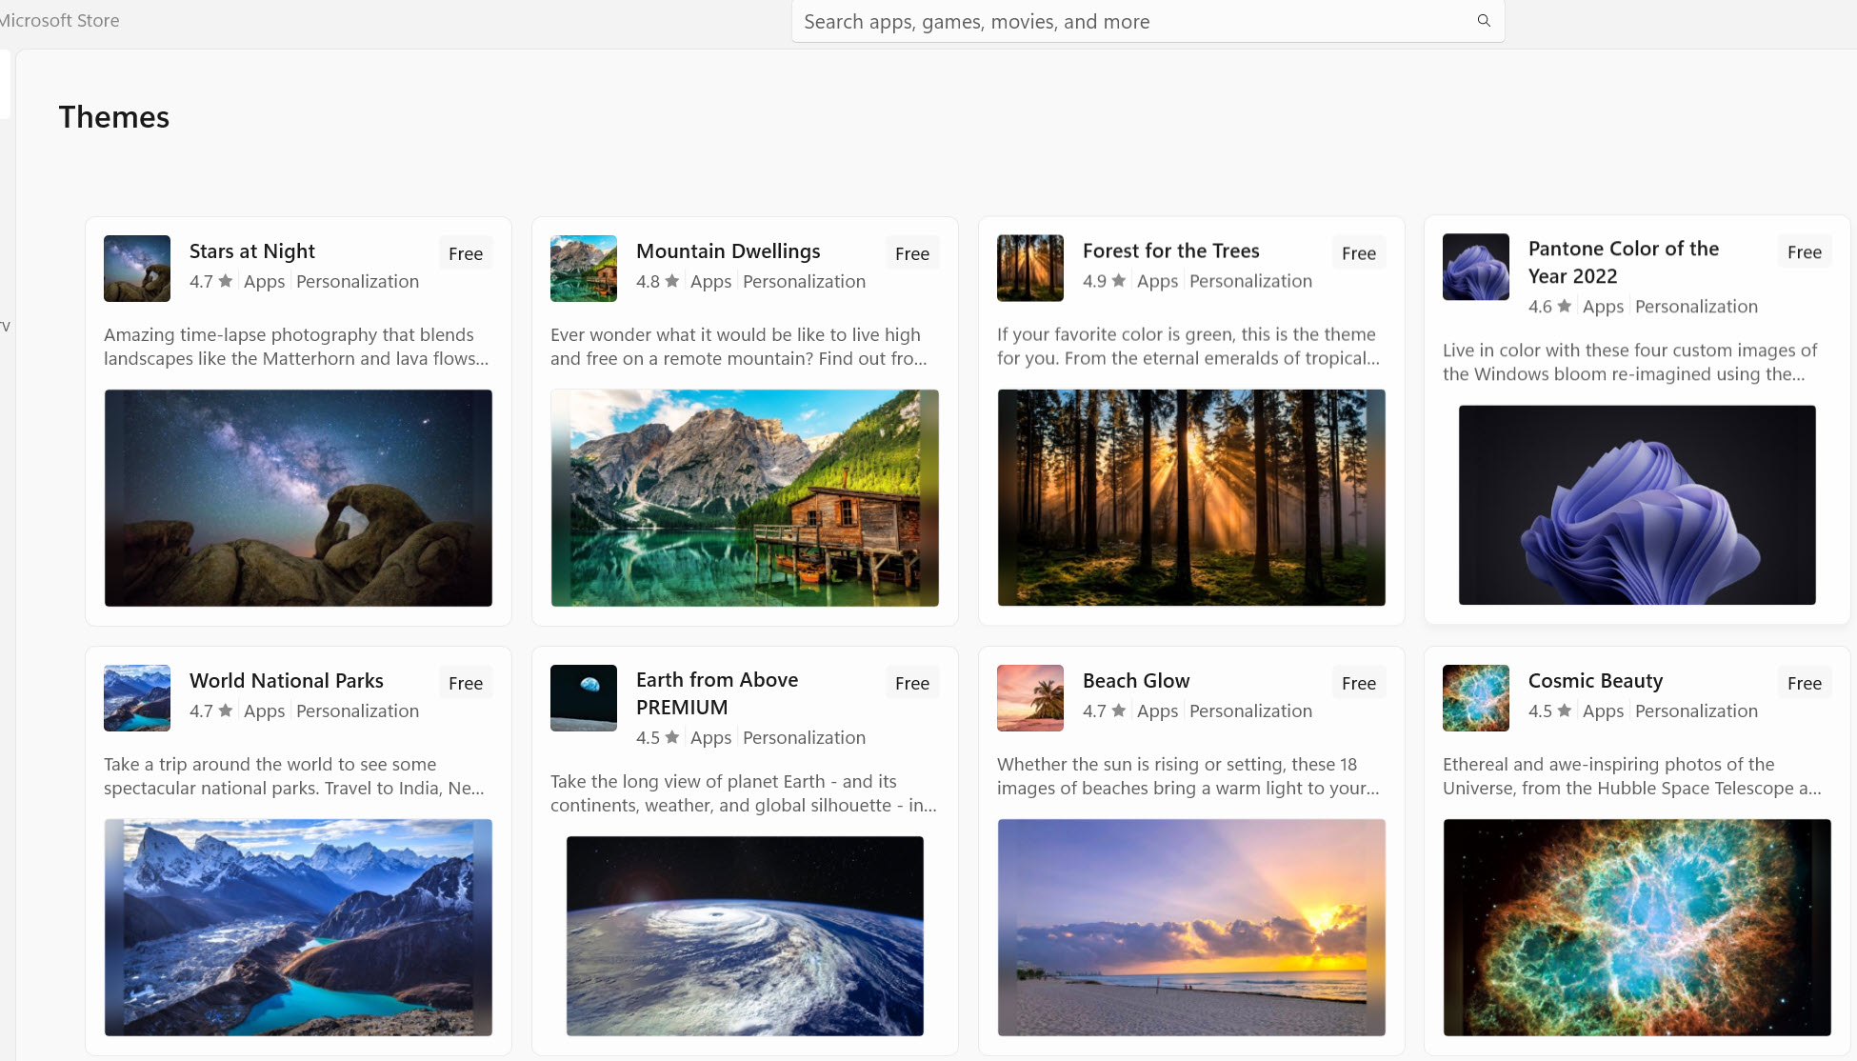Select the Apps category under Earth from Above
Viewport: 1857px width, 1061px height.
(x=710, y=737)
